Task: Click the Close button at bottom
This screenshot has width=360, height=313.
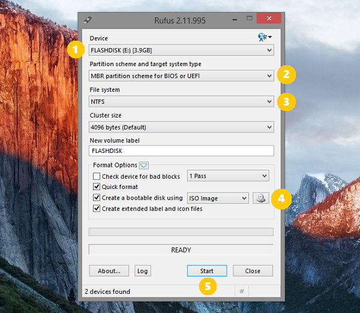Action: coord(253,271)
